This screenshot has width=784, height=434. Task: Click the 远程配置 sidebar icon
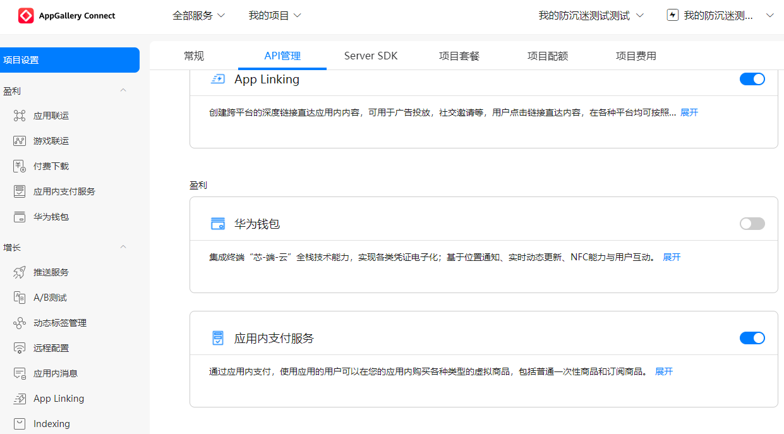pyautogui.click(x=20, y=348)
